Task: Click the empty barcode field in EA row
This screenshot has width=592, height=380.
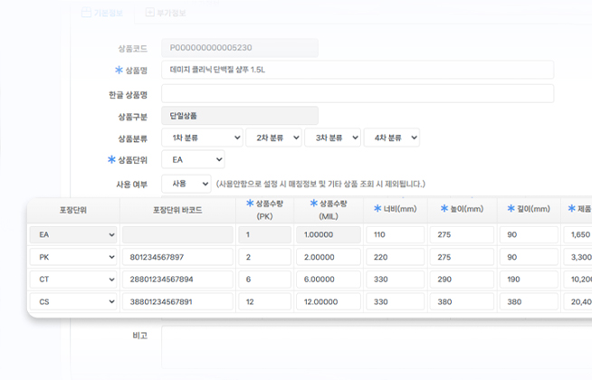Action: 177,234
